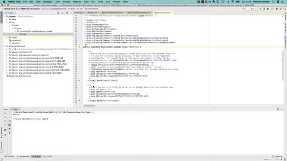The image size is (287, 161).
Task: Run App with the green toolbar play icon
Action: point(260,9)
